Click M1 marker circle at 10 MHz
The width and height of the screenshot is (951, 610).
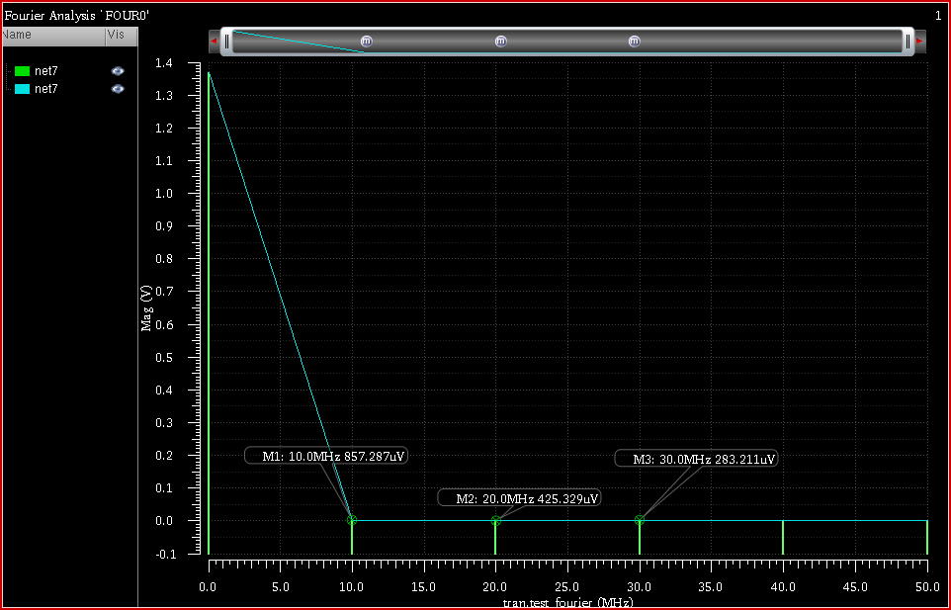(352, 520)
